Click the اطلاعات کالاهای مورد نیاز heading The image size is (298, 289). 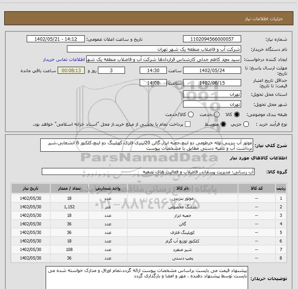259,158
